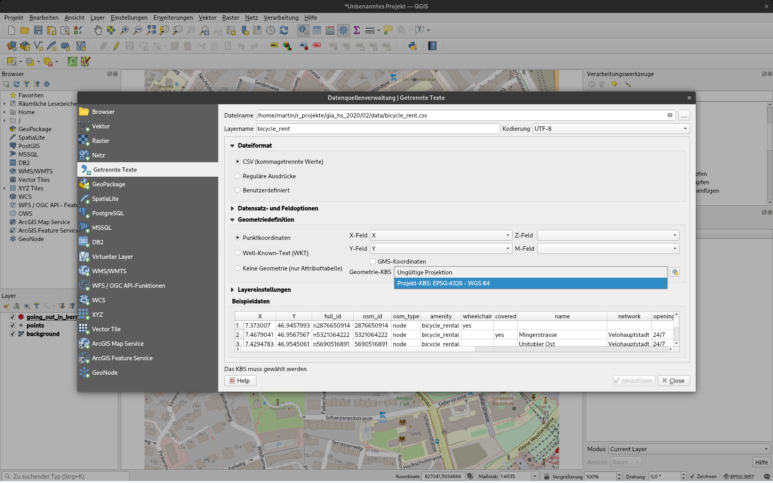The height and width of the screenshot is (483, 773).
Task: Click the Help button in dialog
Action: [240, 381]
